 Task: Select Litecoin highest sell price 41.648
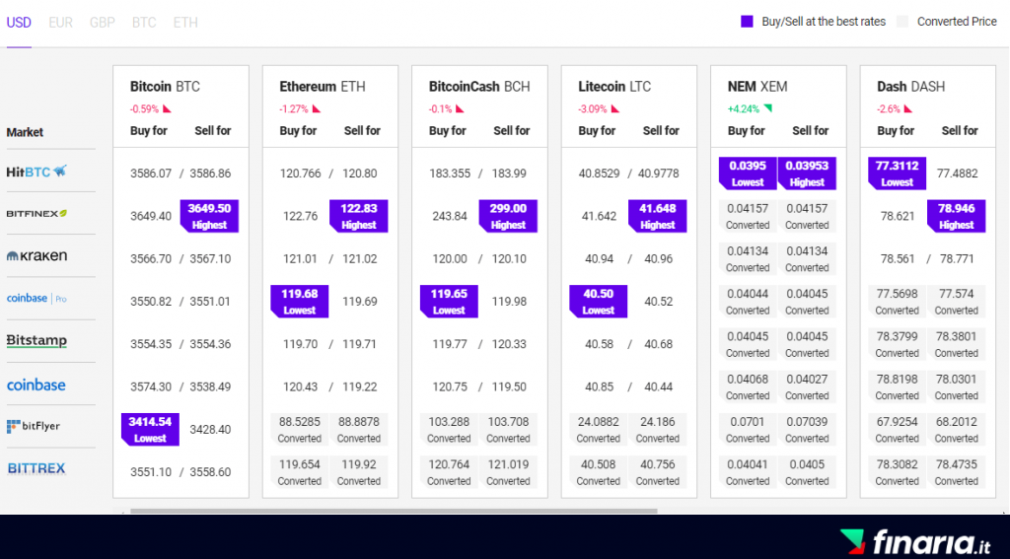658,216
